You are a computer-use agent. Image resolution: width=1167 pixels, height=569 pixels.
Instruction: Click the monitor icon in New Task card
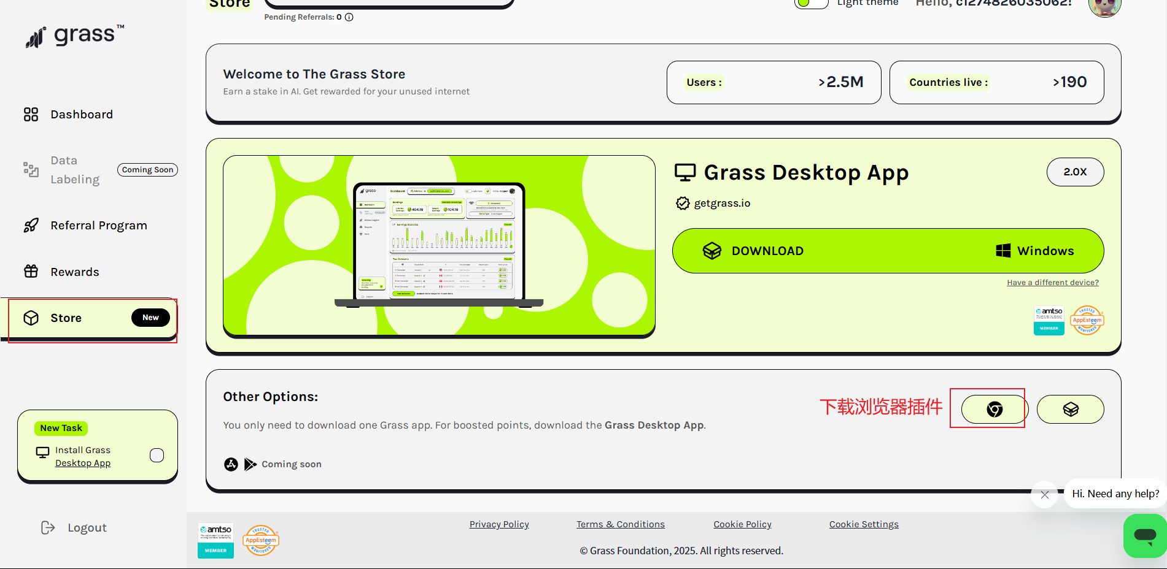click(x=42, y=453)
